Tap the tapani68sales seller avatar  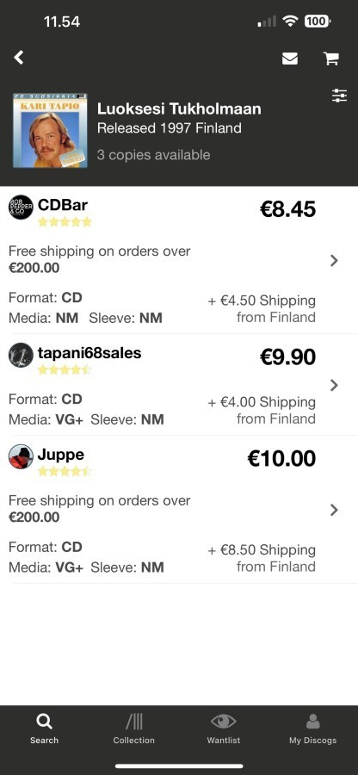coord(21,355)
